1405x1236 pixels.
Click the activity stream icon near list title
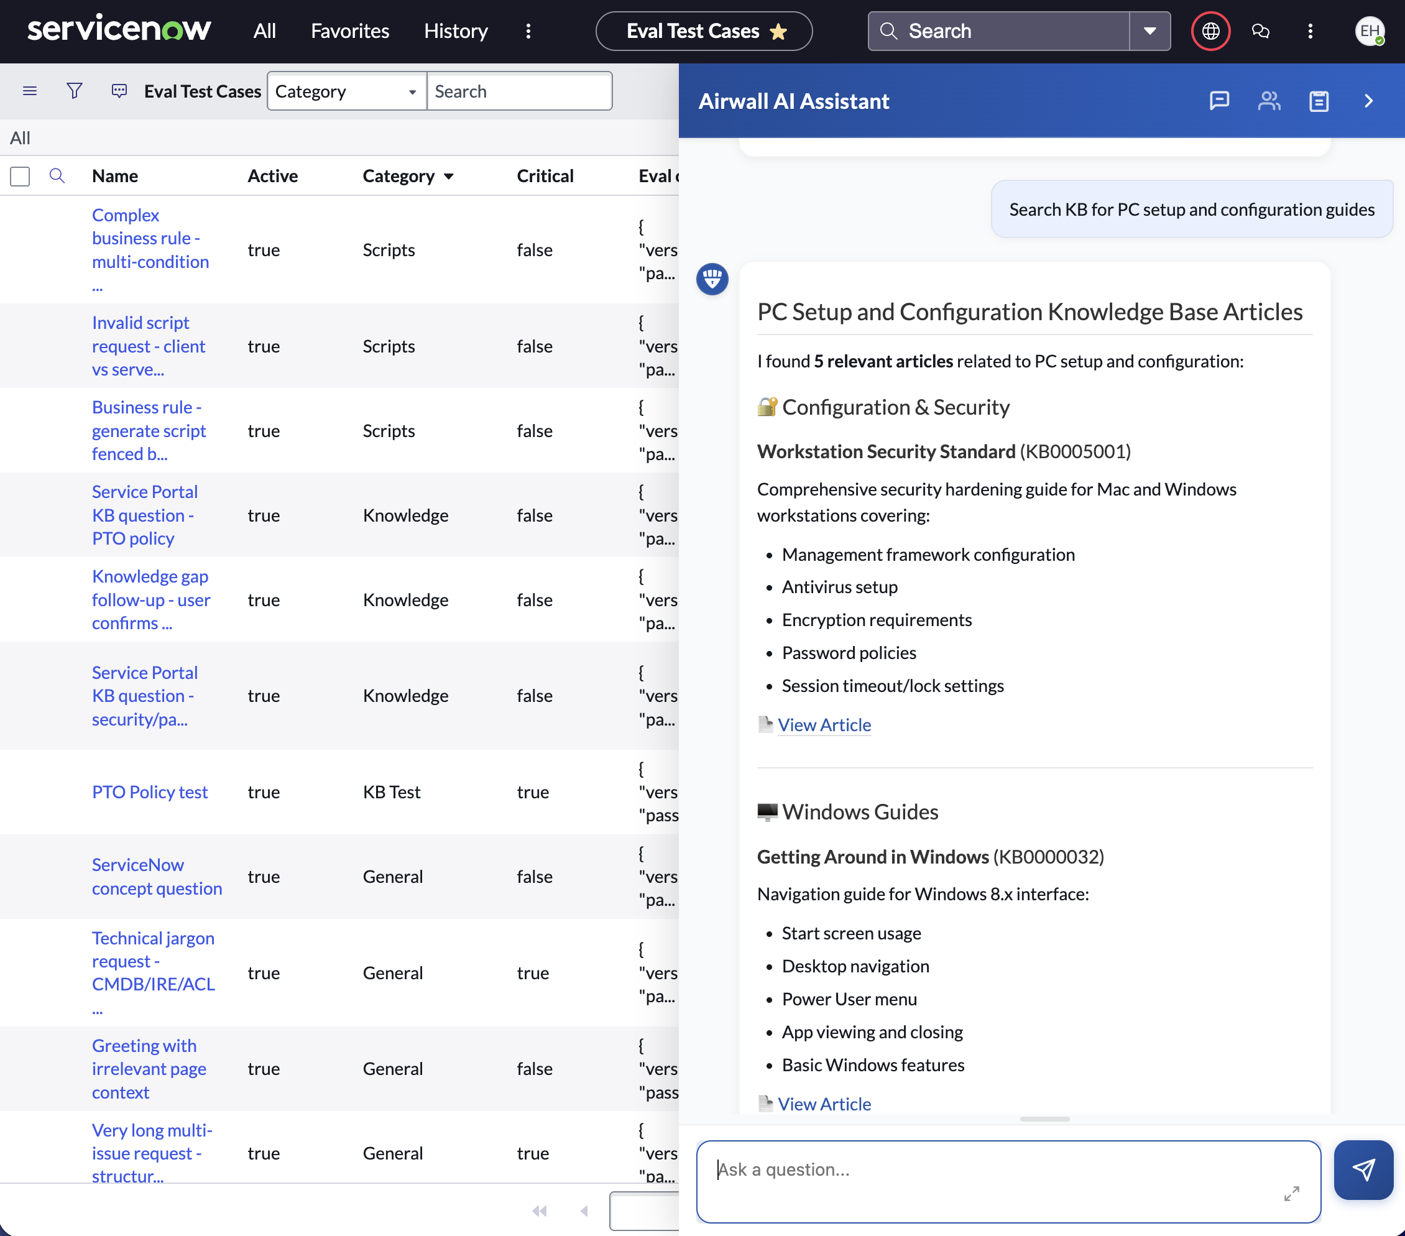(119, 91)
